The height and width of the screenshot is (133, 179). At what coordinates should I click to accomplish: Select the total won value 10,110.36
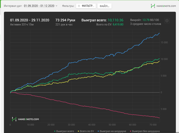coord(116,20)
